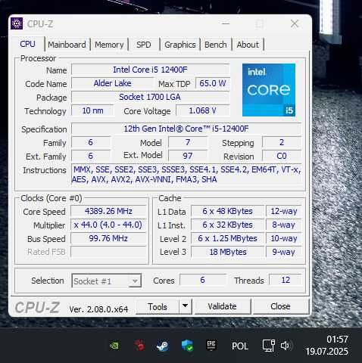The width and height of the screenshot is (362, 363).
Task: Open the Bench tab
Action: coord(216,45)
